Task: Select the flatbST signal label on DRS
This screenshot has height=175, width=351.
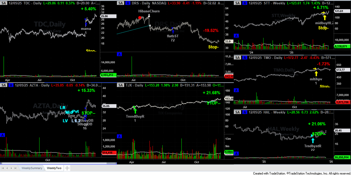Action: click(x=173, y=36)
